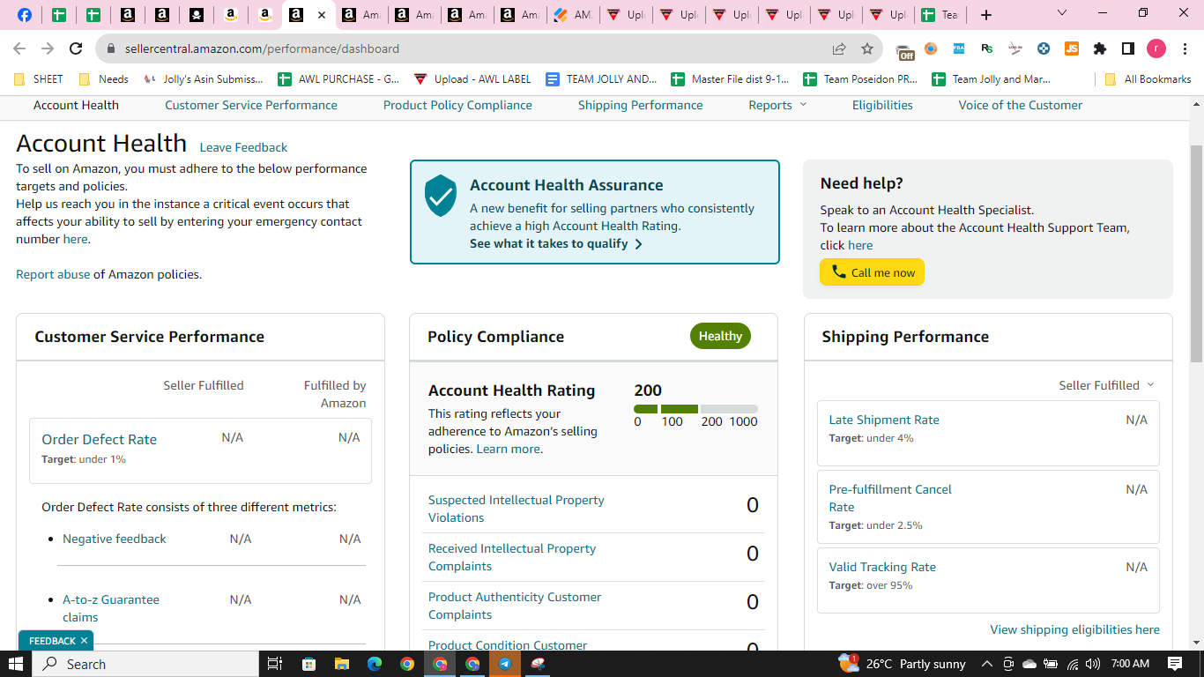Click the Wi-Fi network tray icon
1204x677 pixels.
(1073, 664)
